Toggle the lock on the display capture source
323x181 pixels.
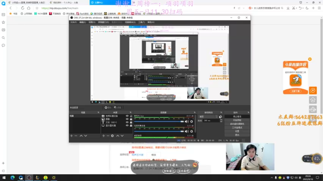(x=131, y=125)
